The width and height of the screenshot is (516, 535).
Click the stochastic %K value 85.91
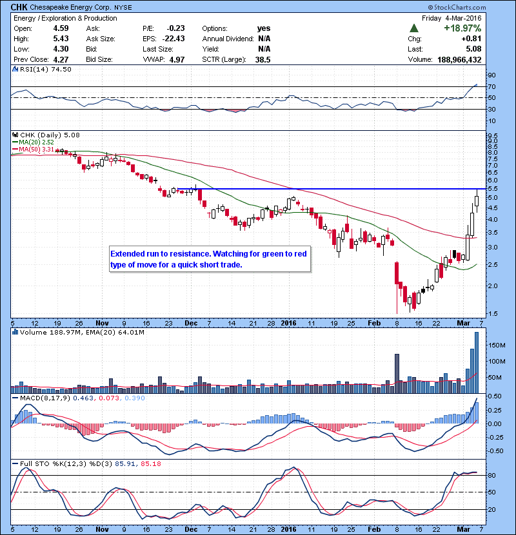coord(124,463)
